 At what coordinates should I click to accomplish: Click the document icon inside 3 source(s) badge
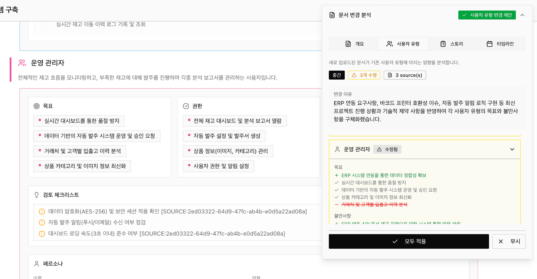(x=390, y=75)
